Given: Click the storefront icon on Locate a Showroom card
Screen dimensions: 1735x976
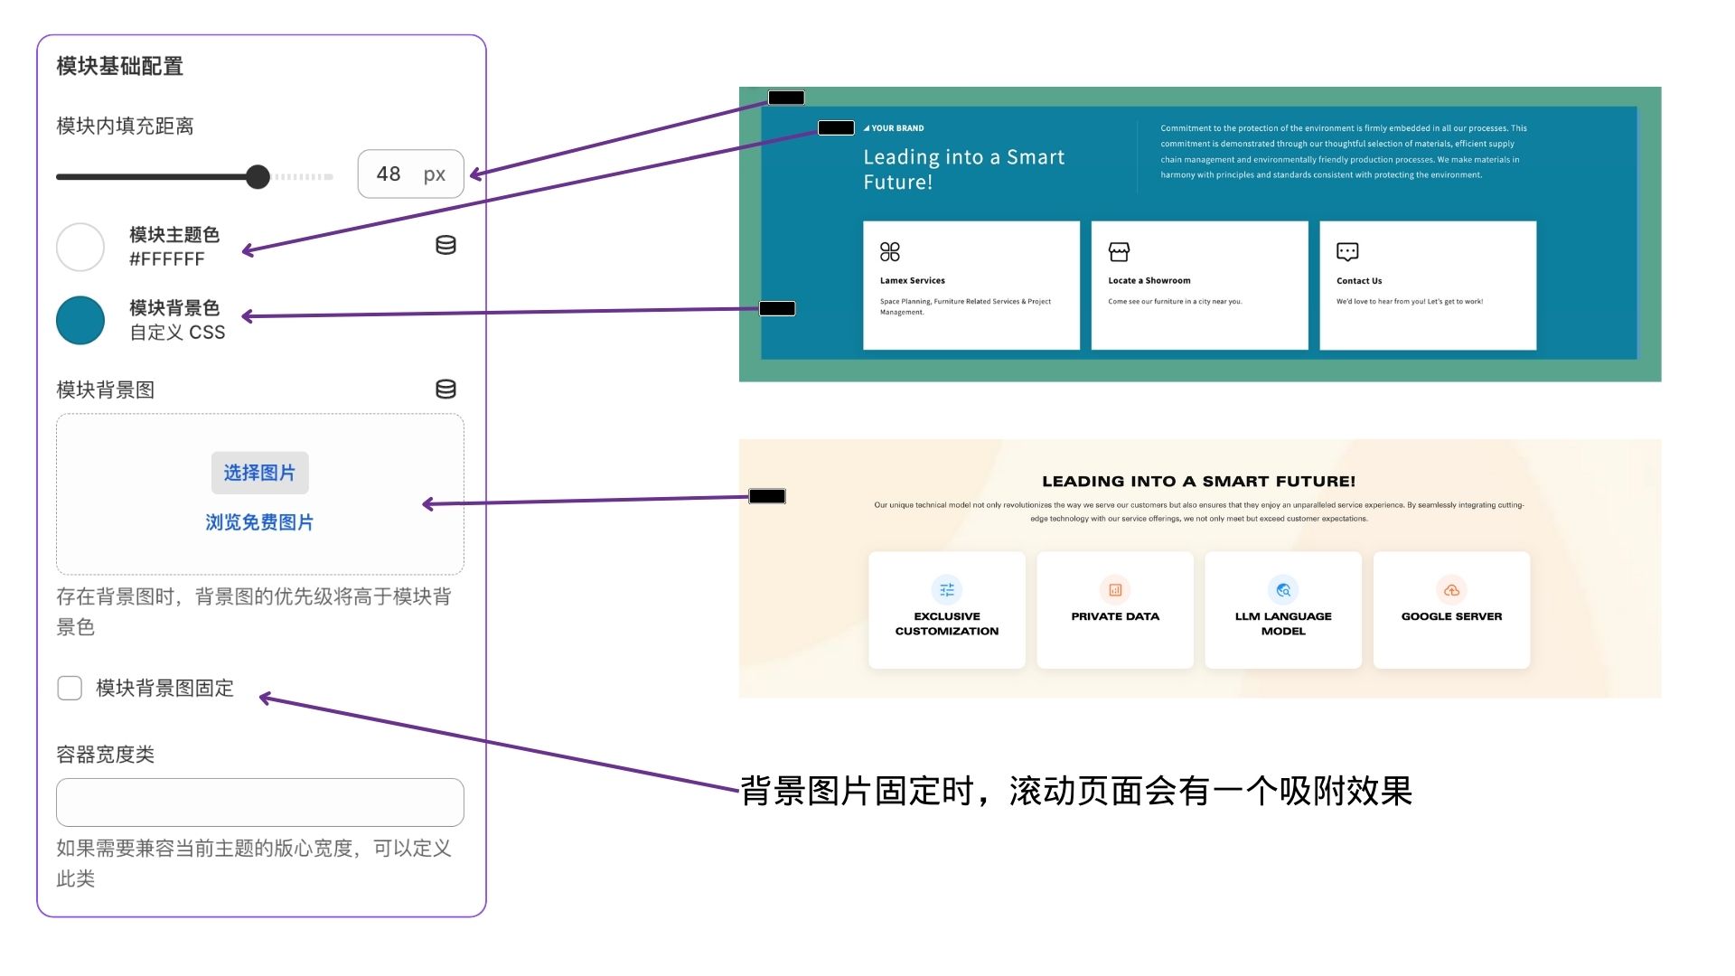Looking at the screenshot, I should click(1121, 251).
